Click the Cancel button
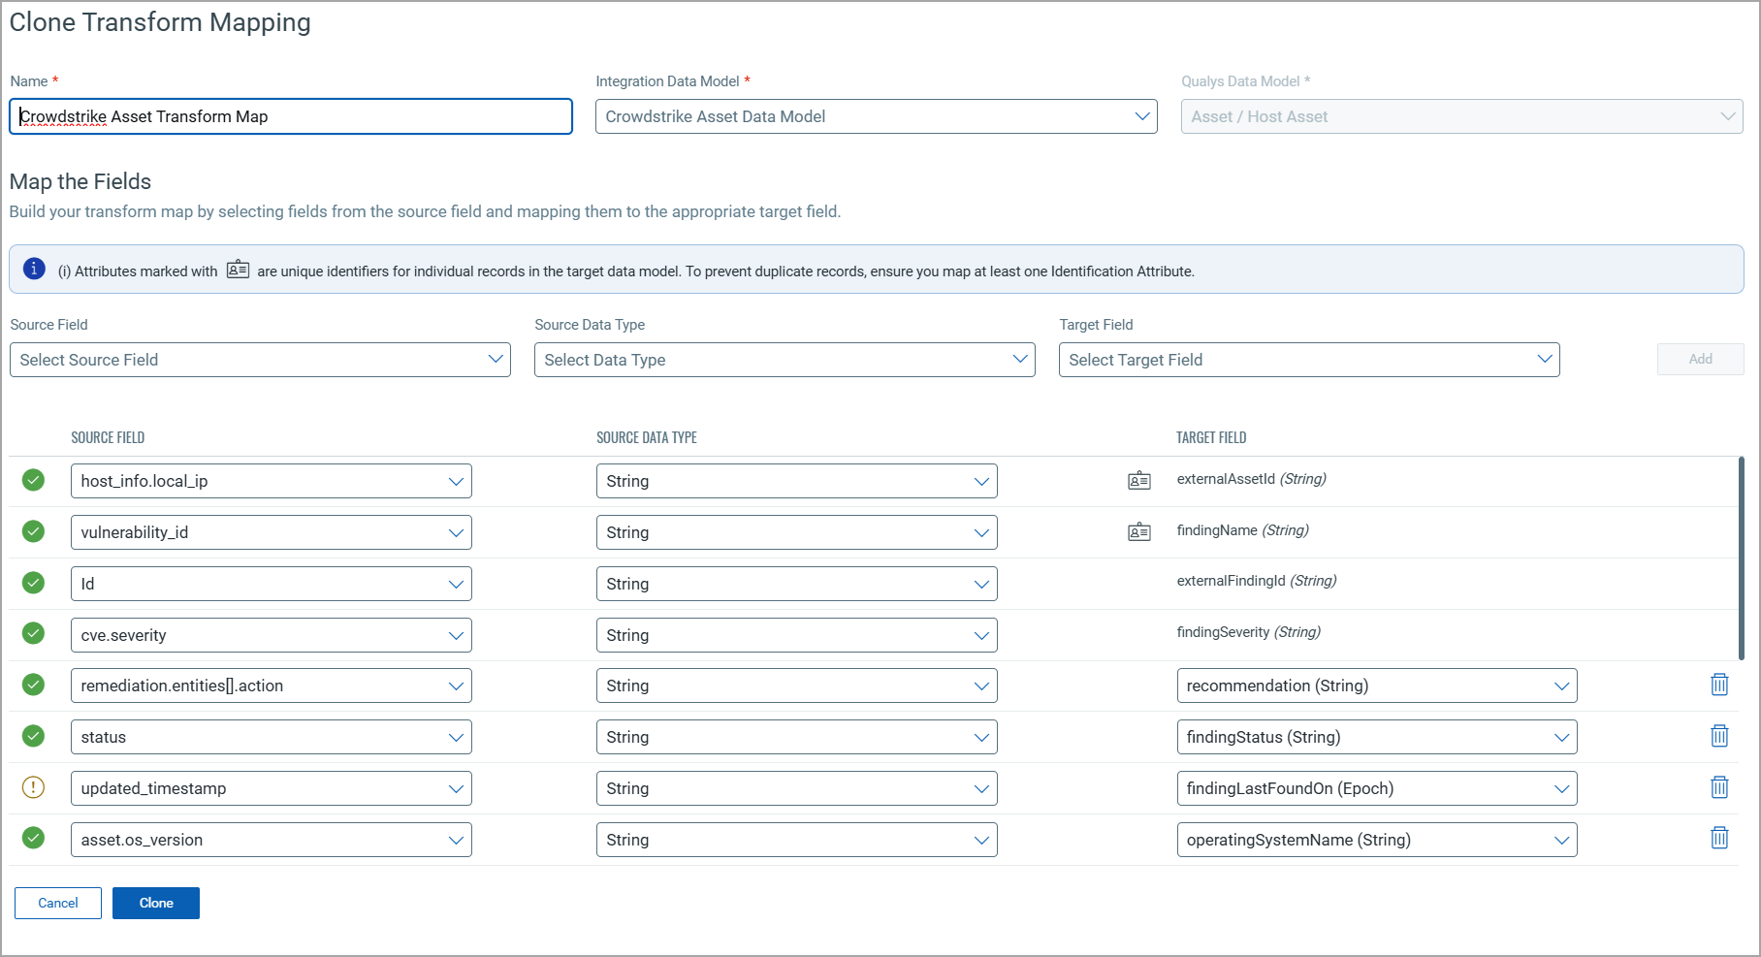Viewport: 1761px width, 957px height. tap(58, 903)
